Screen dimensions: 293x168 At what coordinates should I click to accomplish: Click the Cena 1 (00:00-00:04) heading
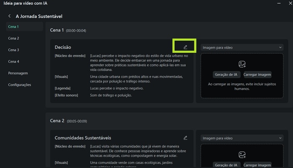point(68,30)
